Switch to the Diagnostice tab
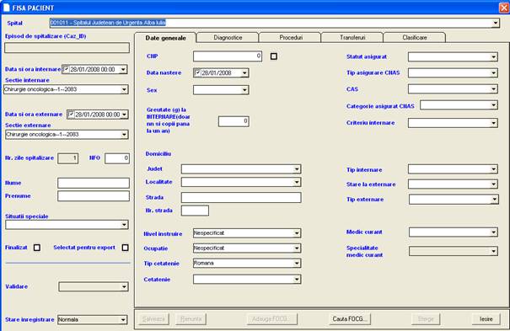The image size is (510, 331). tap(228, 38)
